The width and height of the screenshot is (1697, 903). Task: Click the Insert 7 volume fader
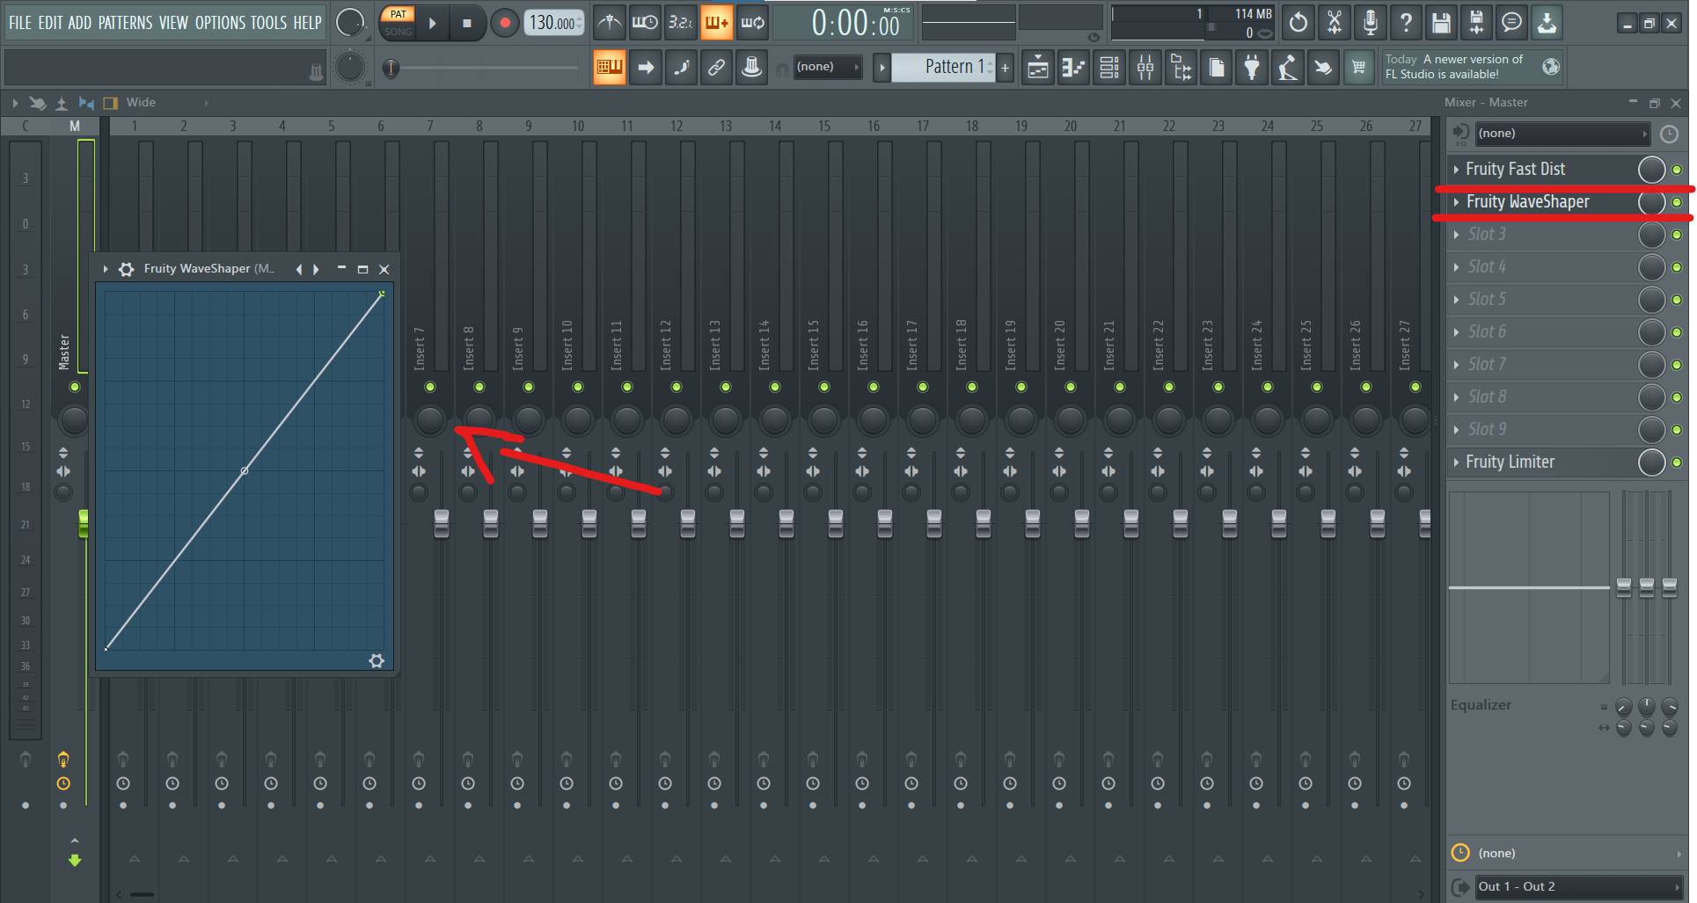442,523
